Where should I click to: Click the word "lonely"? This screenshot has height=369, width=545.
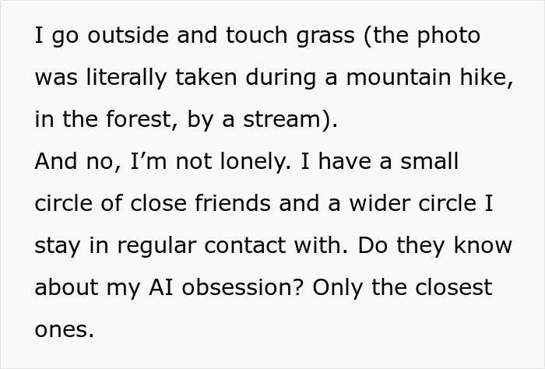pos(253,162)
